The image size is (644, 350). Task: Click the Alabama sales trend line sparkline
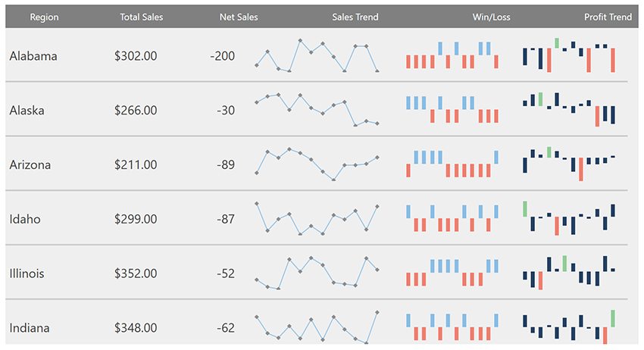tap(317, 56)
